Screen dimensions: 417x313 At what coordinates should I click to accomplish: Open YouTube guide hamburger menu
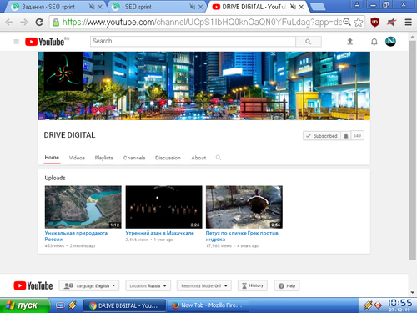(17, 42)
